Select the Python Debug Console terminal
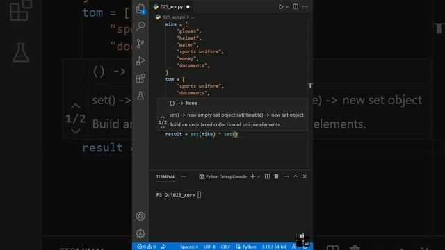Screen dimensions: 445x250 pyautogui.click(x=222, y=176)
